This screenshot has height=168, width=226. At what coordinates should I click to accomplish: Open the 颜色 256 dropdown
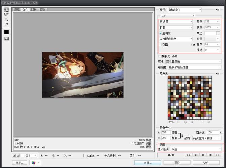coord(212,22)
